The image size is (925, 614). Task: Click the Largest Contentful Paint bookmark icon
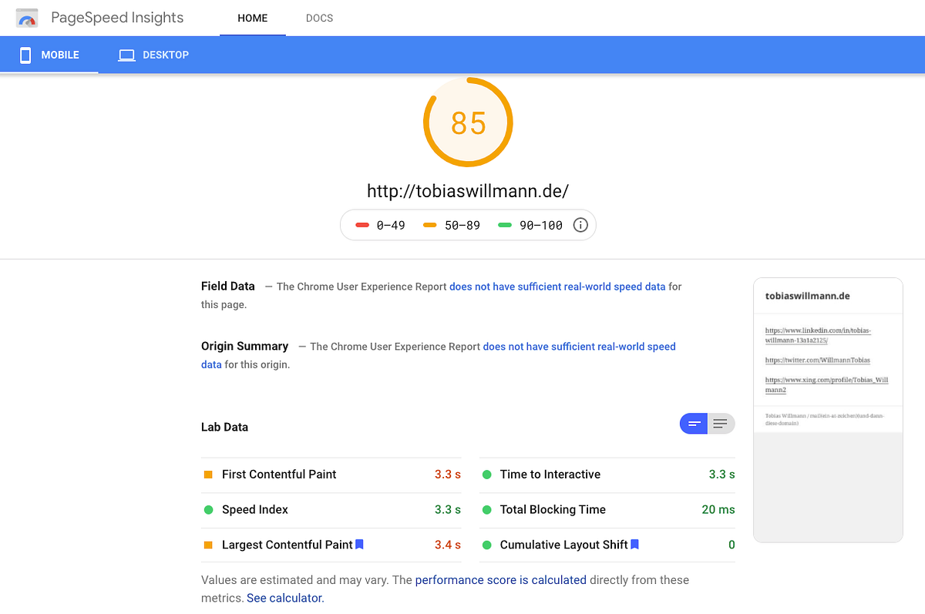(359, 545)
